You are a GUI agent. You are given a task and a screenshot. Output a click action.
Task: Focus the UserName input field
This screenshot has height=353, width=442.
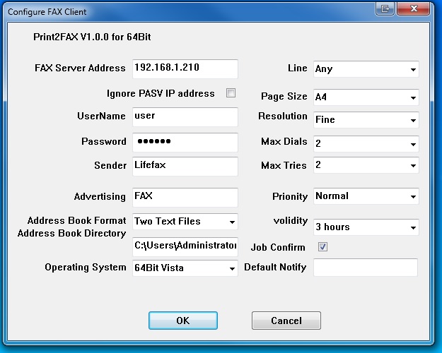pos(185,117)
